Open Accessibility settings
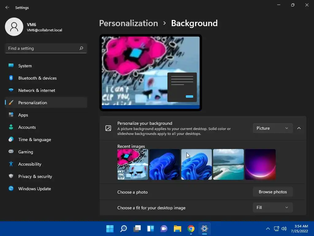This screenshot has height=236, width=314. [x=46, y=164]
